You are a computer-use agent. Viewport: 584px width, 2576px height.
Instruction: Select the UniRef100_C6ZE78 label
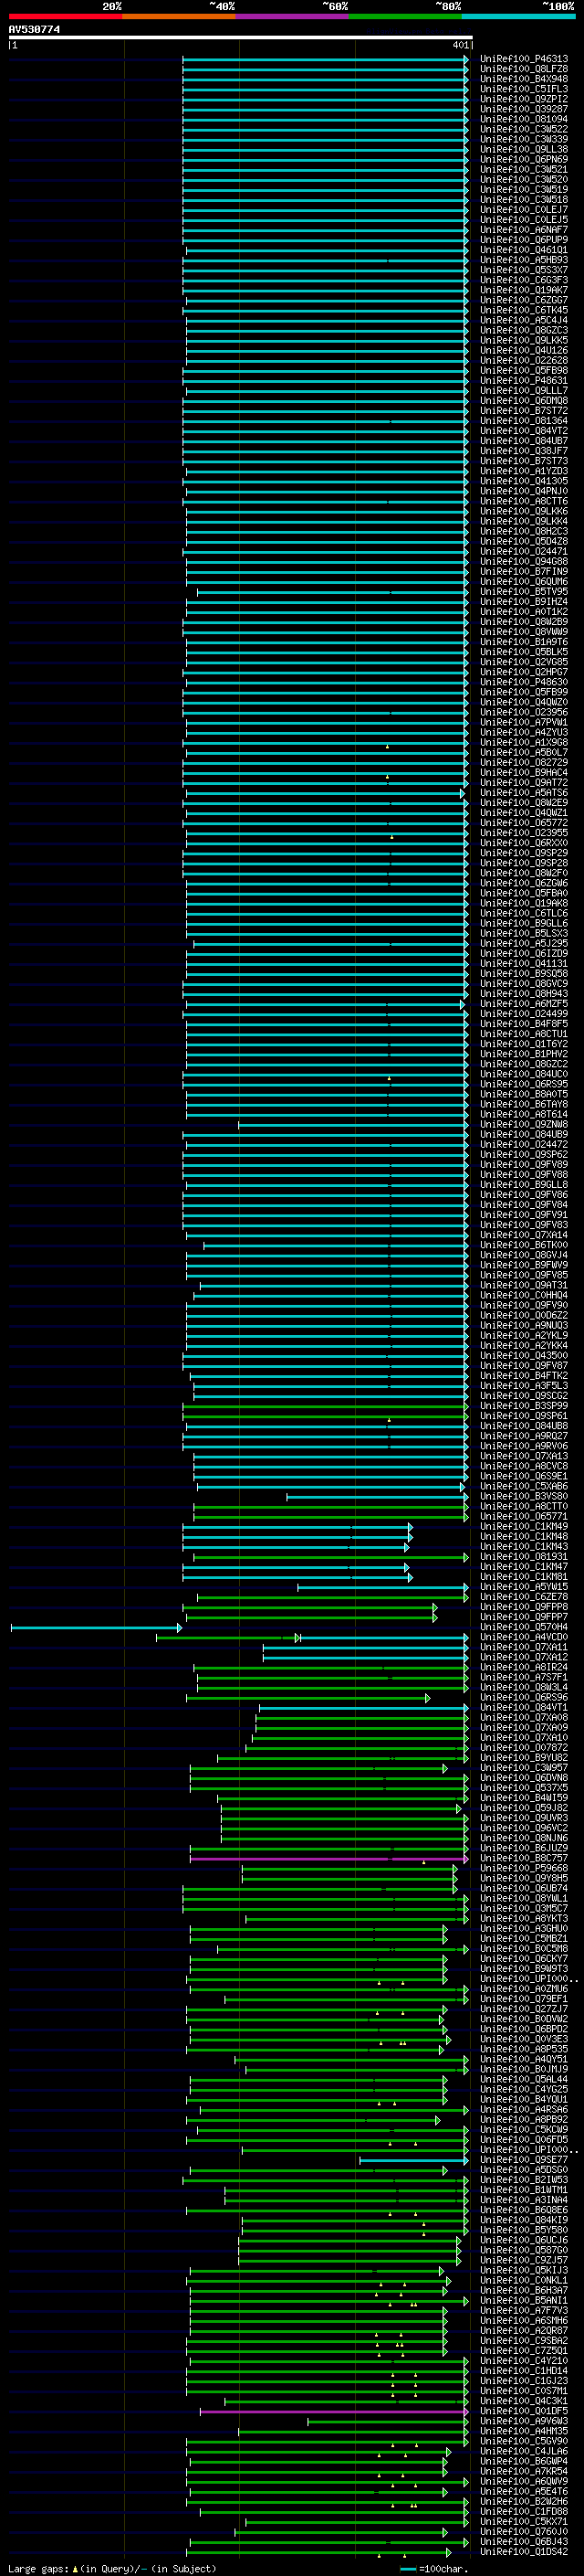pyautogui.click(x=523, y=1597)
